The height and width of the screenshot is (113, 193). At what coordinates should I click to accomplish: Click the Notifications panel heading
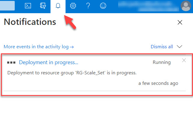tap(30, 22)
